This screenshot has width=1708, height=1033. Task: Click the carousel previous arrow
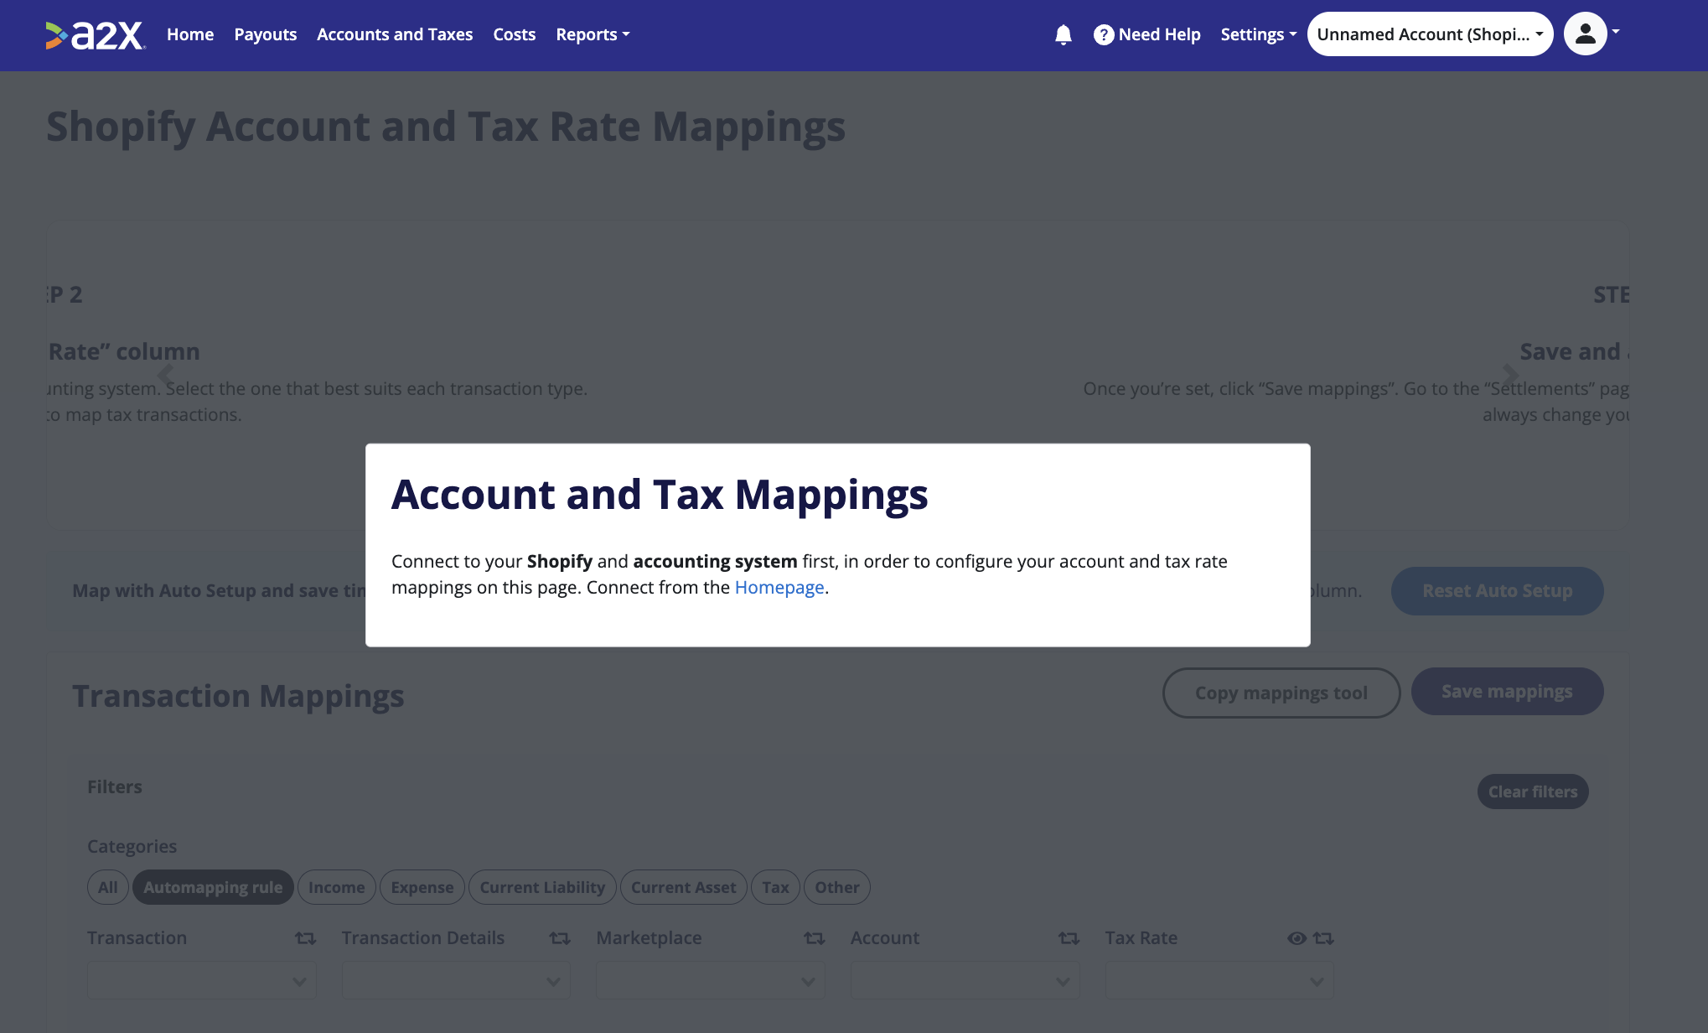pos(166,374)
